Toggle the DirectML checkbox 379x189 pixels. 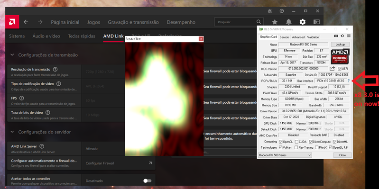pyautogui.click(x=335, y=142)
